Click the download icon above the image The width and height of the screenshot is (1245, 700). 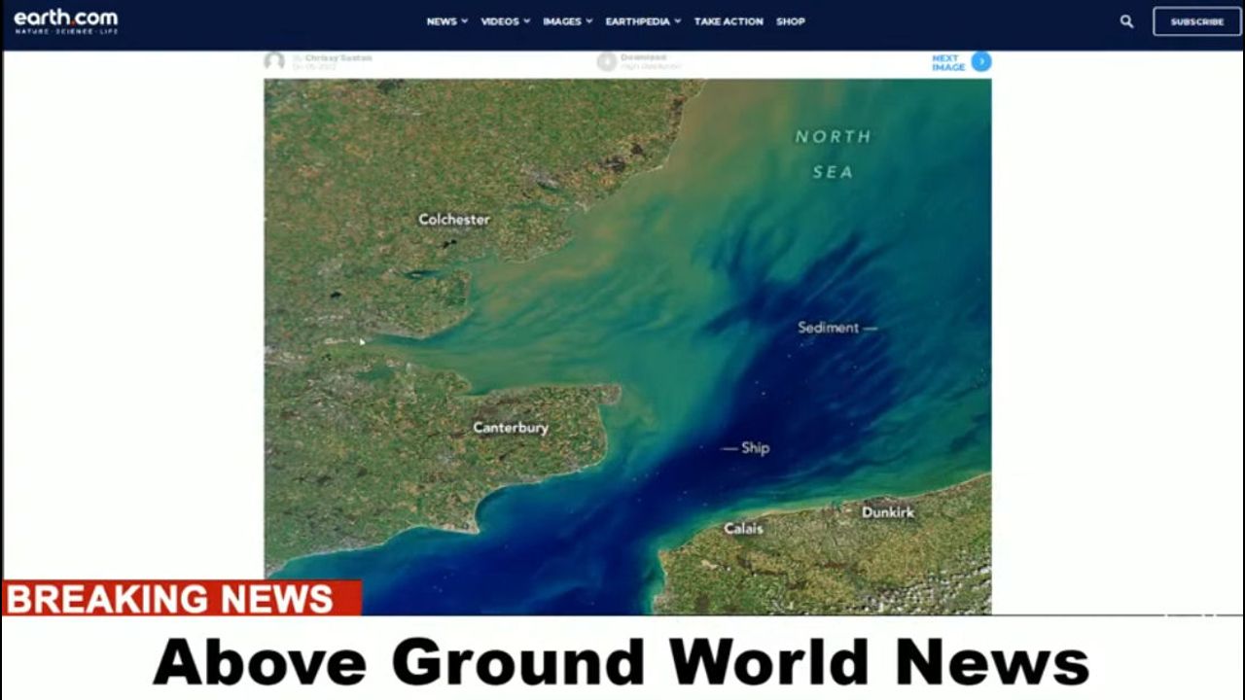point(607,61)
